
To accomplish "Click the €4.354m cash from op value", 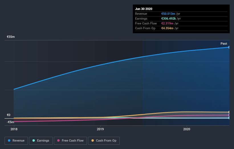I will 167,28.
